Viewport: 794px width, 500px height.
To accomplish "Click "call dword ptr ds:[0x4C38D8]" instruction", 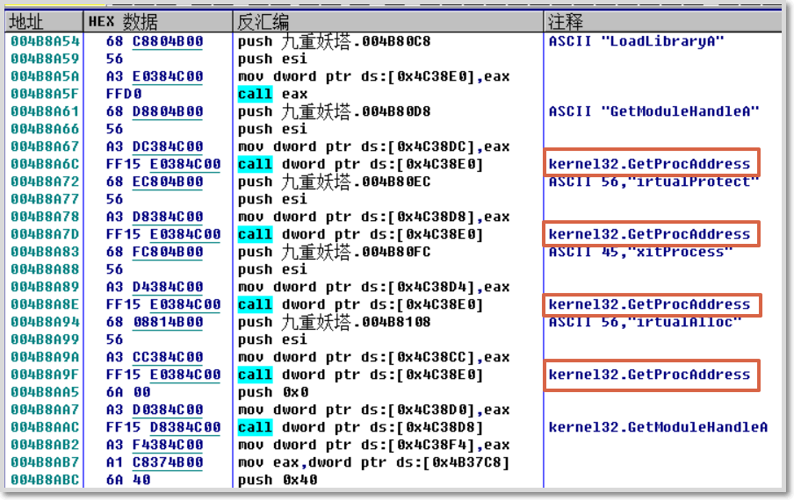I will click(x=360, y=428).
